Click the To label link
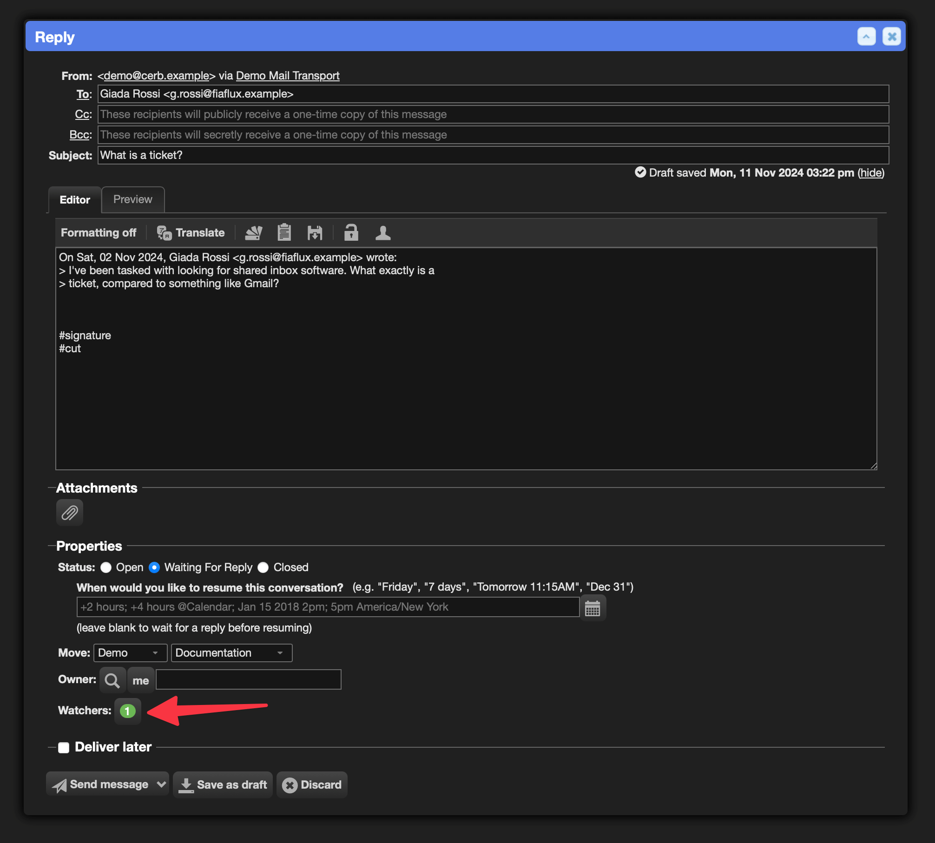Viewport: 935px width, 843px height. tap(83, 94)
